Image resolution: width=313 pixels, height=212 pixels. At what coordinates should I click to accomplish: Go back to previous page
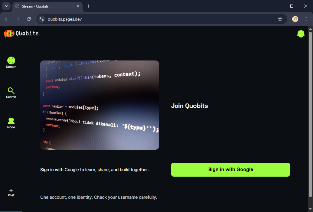(x=7, y=19)
